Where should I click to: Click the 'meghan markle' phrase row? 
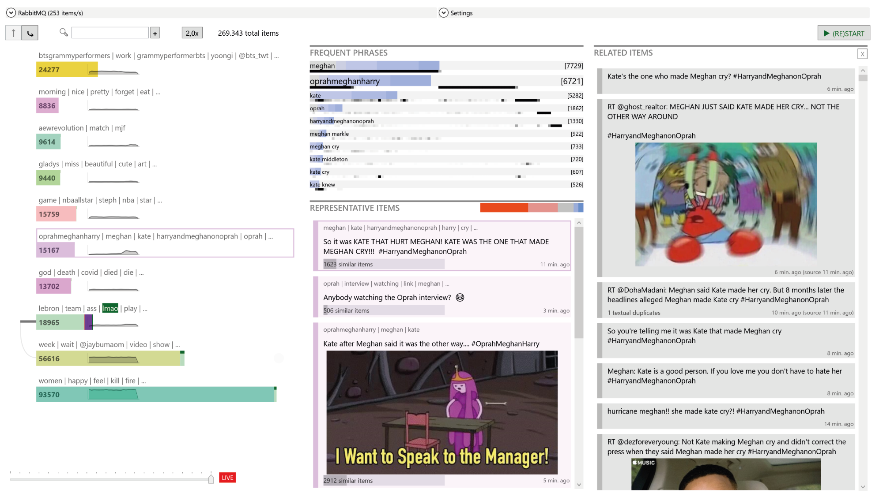pyautogui.click(x=446, y=134)
